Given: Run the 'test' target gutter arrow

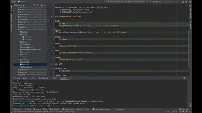Looking at the screenshot, I should coord(51,51).
